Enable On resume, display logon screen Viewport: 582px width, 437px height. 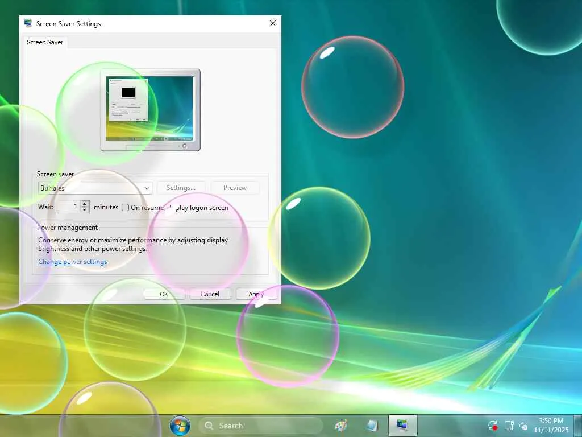coord(125,207)
